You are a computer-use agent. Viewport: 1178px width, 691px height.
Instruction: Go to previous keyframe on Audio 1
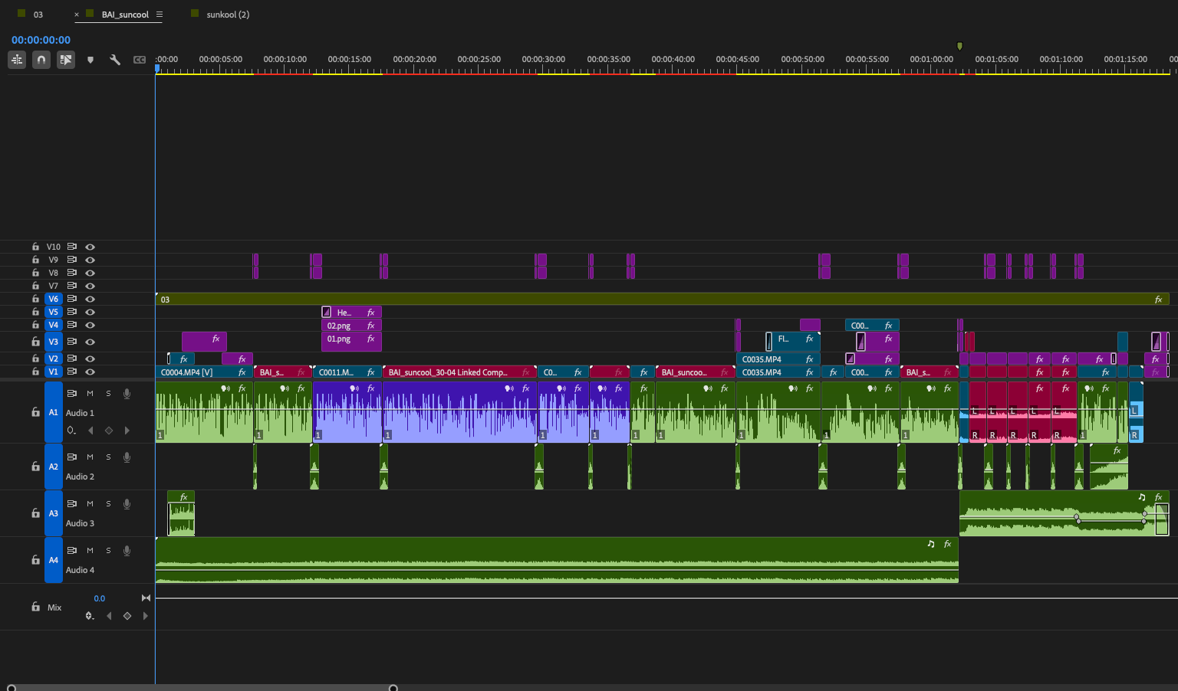click(x=90, y=431)
